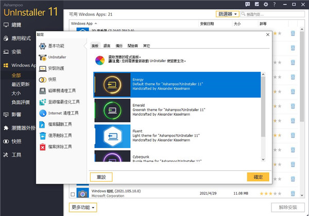Sort by 評等 column header

[263, 24]
